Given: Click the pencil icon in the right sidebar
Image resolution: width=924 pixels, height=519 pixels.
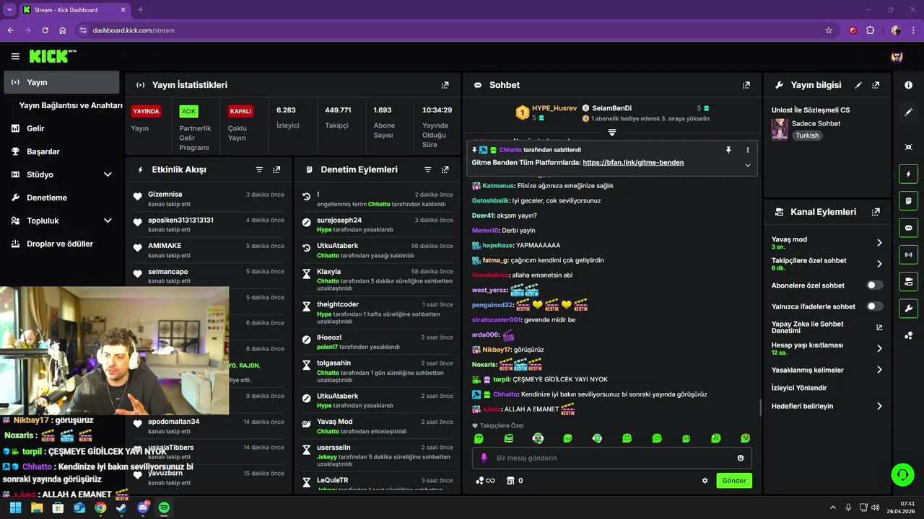Looking at the screenshot, I should point(908,112).
